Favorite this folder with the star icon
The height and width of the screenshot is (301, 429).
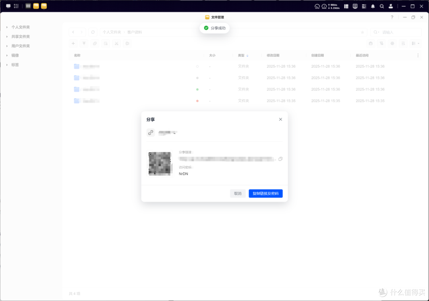click(x=363, y=32)
